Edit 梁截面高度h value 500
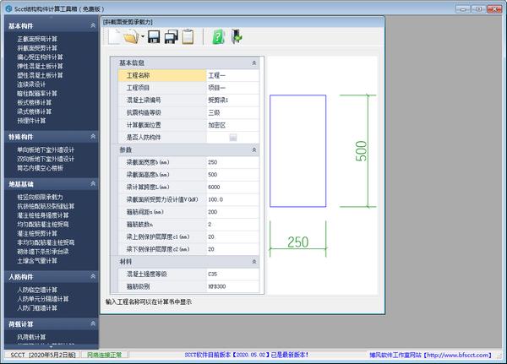Image resolution: width=507 pixels, height=364 pixels. point(232,175)
